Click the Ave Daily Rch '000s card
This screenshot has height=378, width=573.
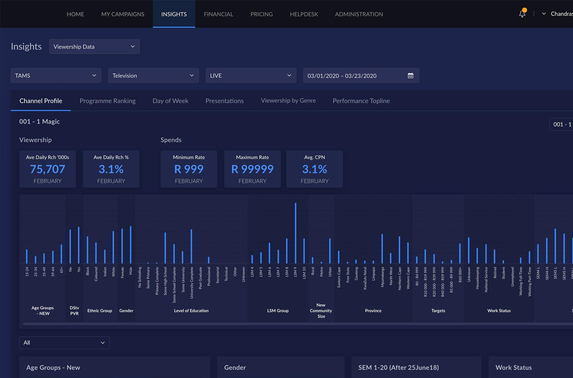coord(47,169)
